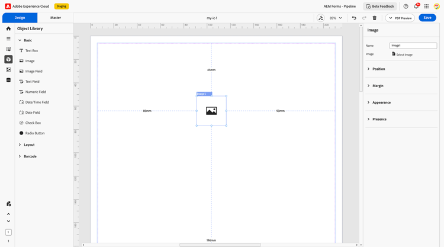Open the user profile avatar

[x=437, y=7]
